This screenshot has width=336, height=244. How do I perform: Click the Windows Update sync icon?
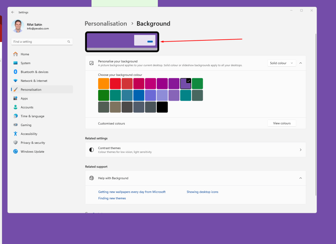pos(15,151)
